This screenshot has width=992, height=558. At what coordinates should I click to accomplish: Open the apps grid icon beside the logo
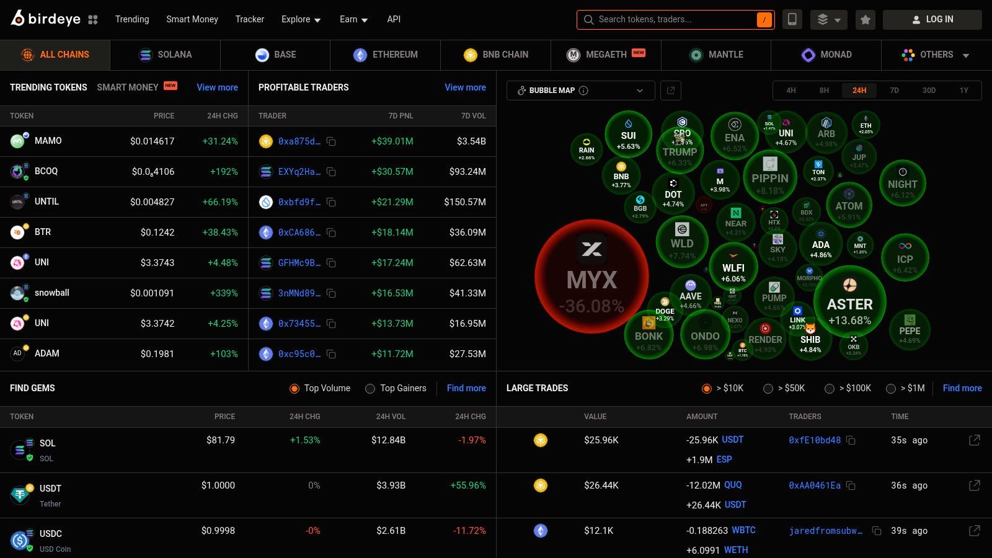(93, 20)
